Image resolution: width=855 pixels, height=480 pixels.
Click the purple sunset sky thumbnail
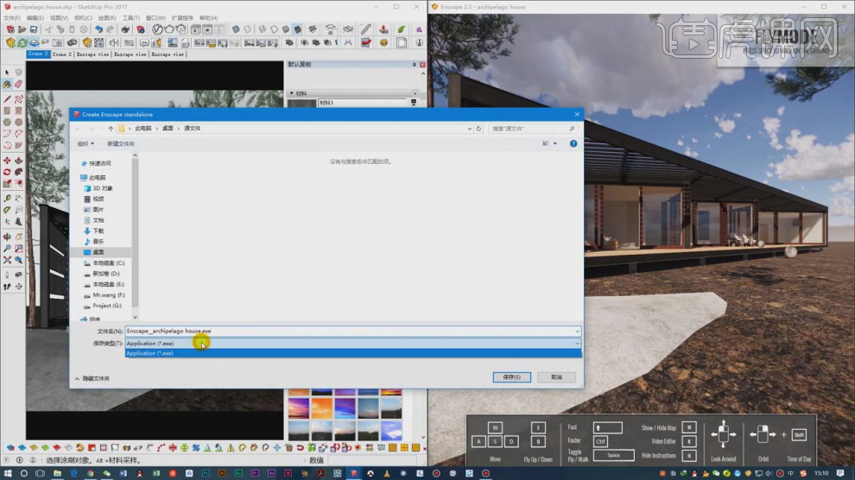pos(299,408)
